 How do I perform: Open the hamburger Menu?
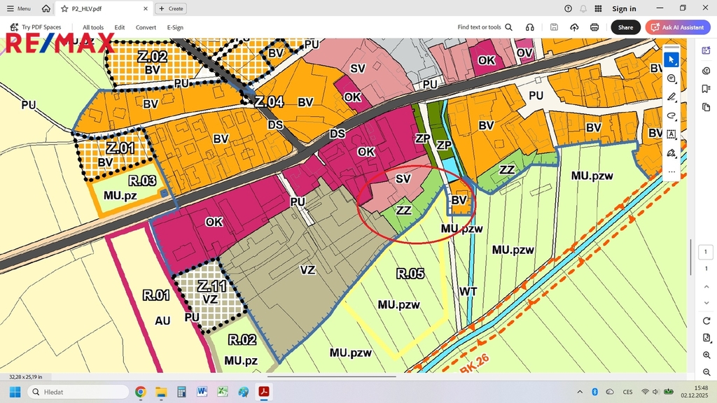point(19,8)
